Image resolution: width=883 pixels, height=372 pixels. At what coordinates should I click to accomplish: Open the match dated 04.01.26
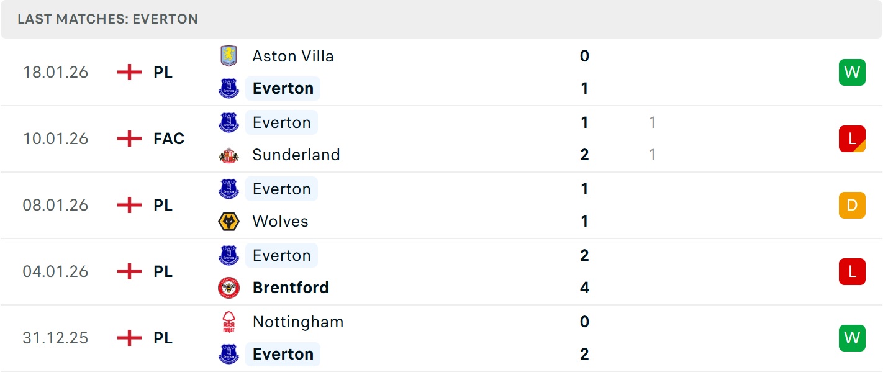(56, 271)
